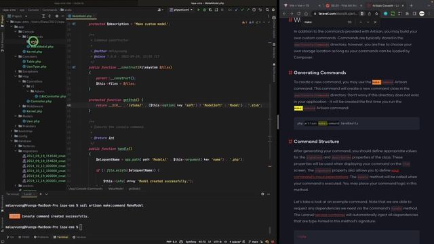Collapse the database folder
434x244 pixels.
tap(12, 141)
